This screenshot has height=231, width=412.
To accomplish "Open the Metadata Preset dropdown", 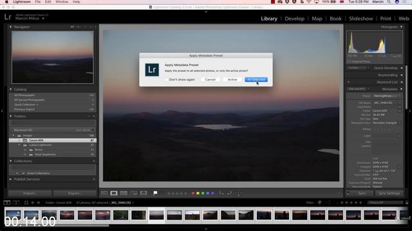I will (387, 96).
